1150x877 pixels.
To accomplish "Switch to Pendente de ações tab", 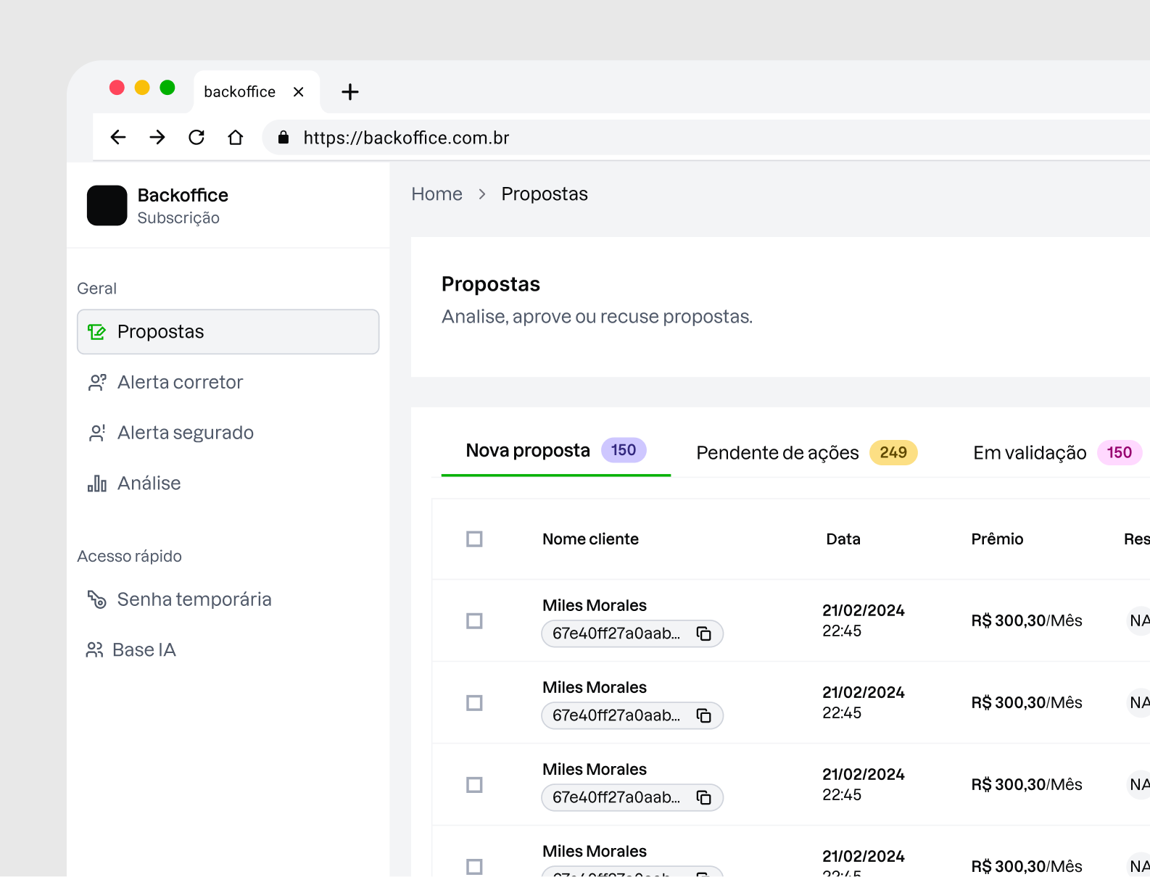I will (x=807, y=453).
